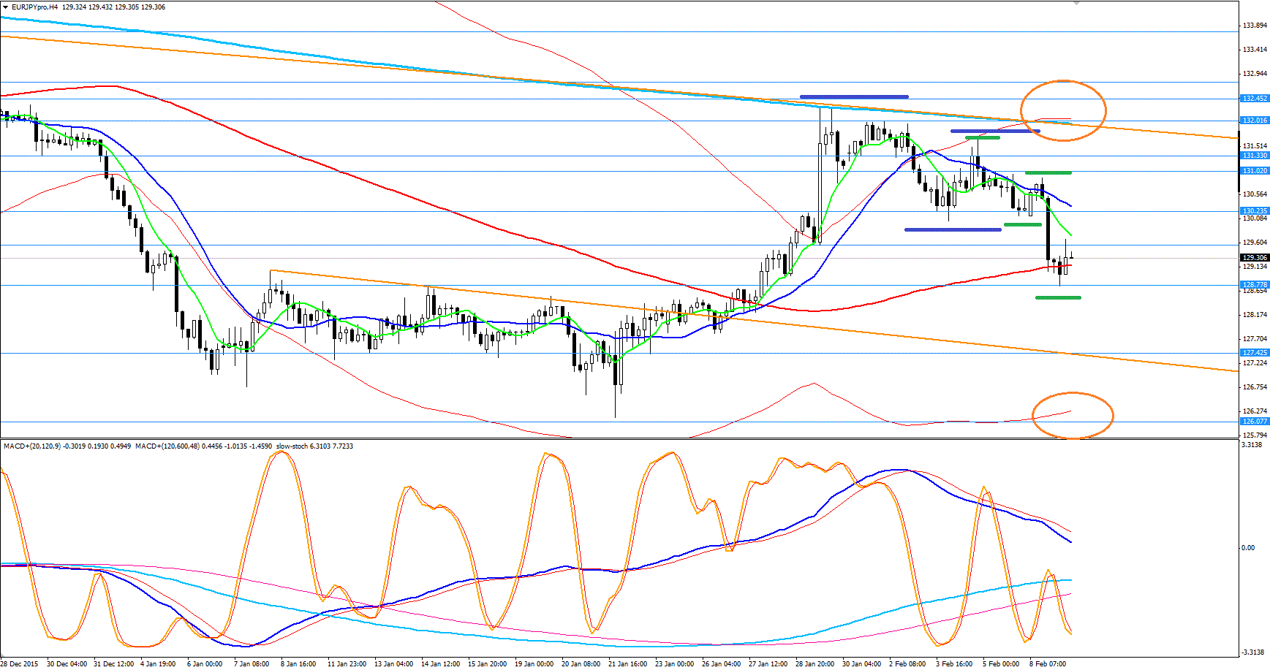Select the current price label 129.306

point(1255,258)
